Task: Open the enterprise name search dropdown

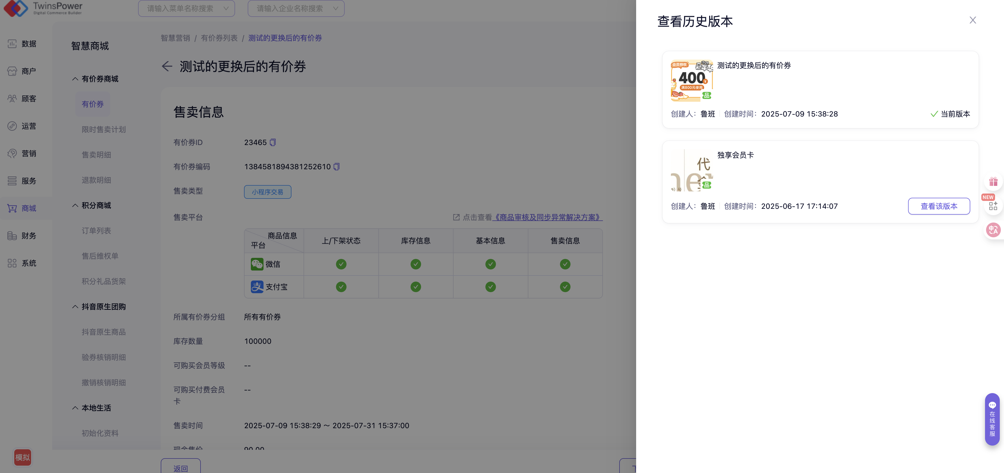Action: (296, 8)
